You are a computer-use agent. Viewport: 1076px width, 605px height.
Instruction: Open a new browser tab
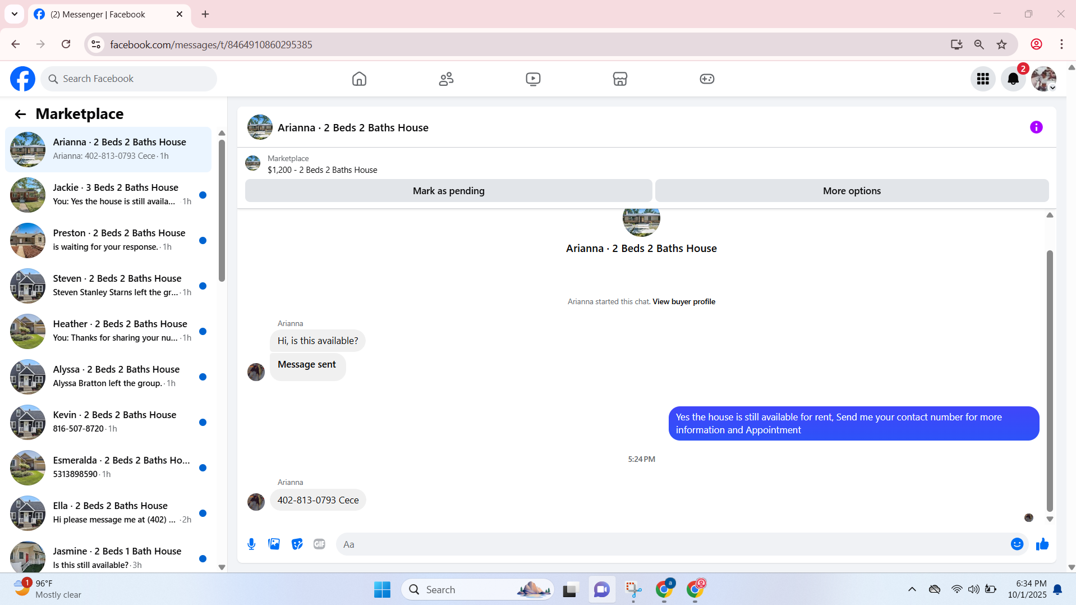click(x=205, y=14)
